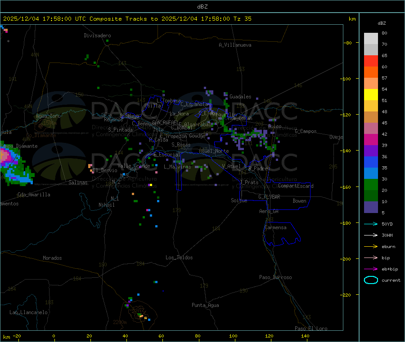Select the pink bip arrow icon
Viewport: 405px width, 342px height.
pyautogui.click(x=371, y=258)
